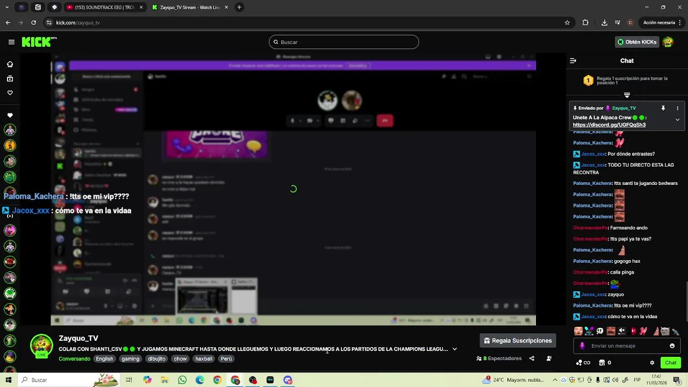Click the channel points infinity icon
688x387 pixels.
click(x=583, y=363)
